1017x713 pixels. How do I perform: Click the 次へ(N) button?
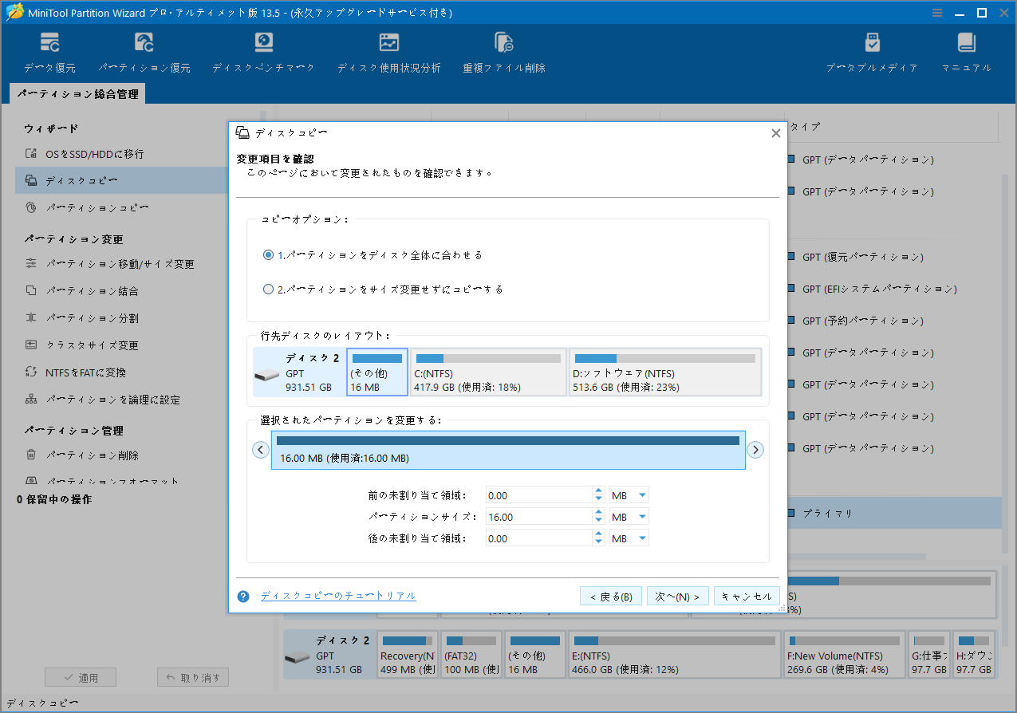[x=677, y=596]
